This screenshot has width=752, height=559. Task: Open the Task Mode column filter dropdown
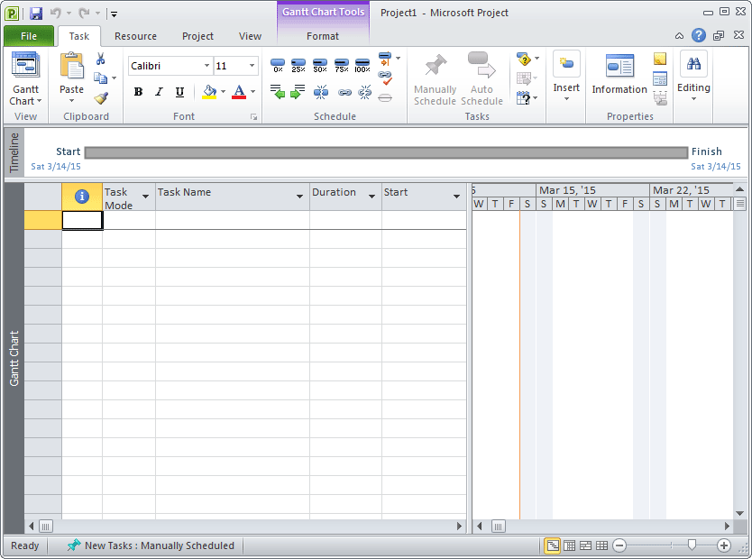coord(145,197)
